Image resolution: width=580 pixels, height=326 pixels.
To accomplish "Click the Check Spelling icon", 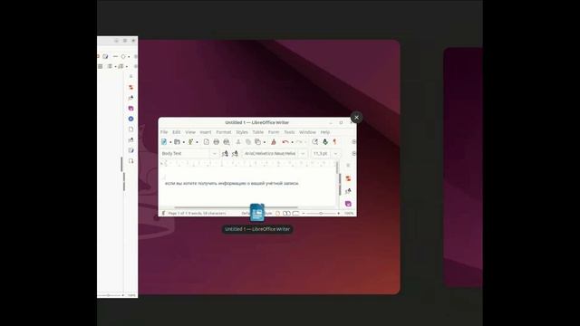I will [x=325, y=142].
